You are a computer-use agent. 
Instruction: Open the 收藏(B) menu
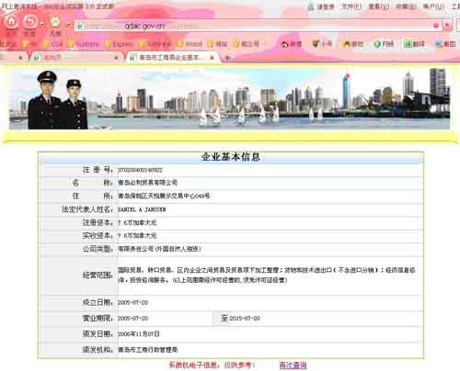406,6
